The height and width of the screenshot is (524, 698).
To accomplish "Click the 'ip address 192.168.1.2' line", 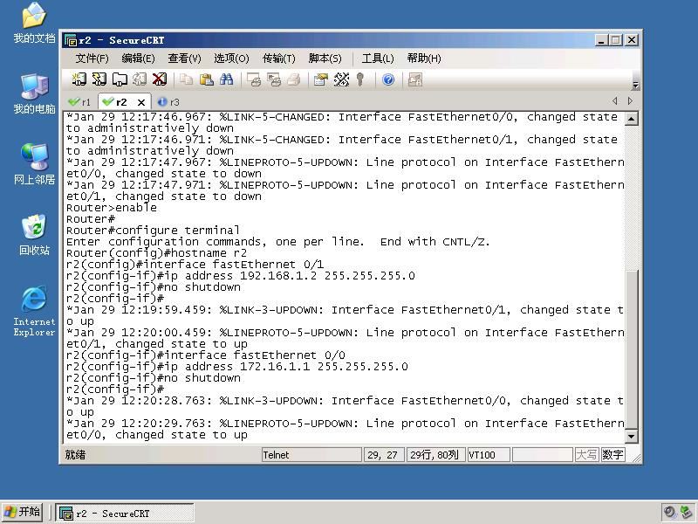I will pyautogui.click(x=241, y=276).
